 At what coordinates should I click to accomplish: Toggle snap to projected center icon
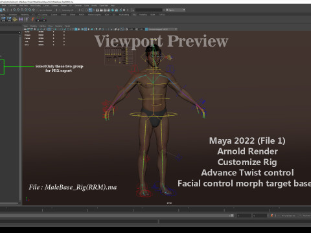pos(26,10)
